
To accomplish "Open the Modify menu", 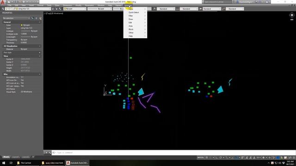I will pyautogui.click(x=78, y=6).
